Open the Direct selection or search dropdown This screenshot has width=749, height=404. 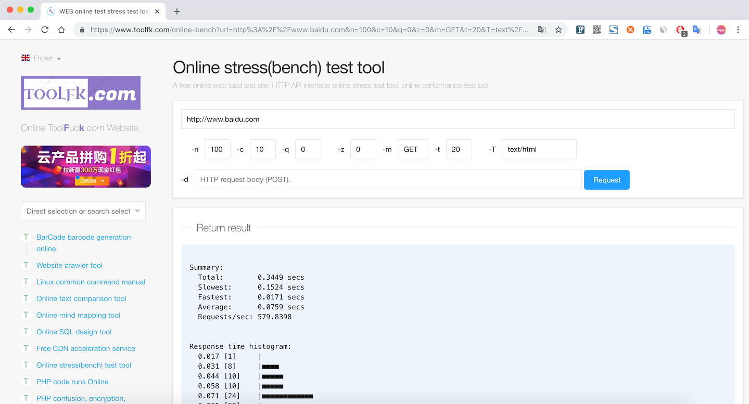(x=83, y=211)
